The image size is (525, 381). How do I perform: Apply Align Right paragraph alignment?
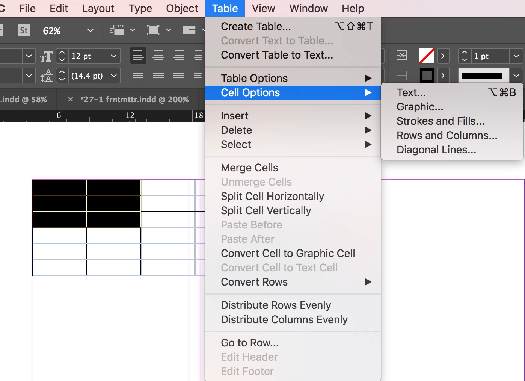179,56
